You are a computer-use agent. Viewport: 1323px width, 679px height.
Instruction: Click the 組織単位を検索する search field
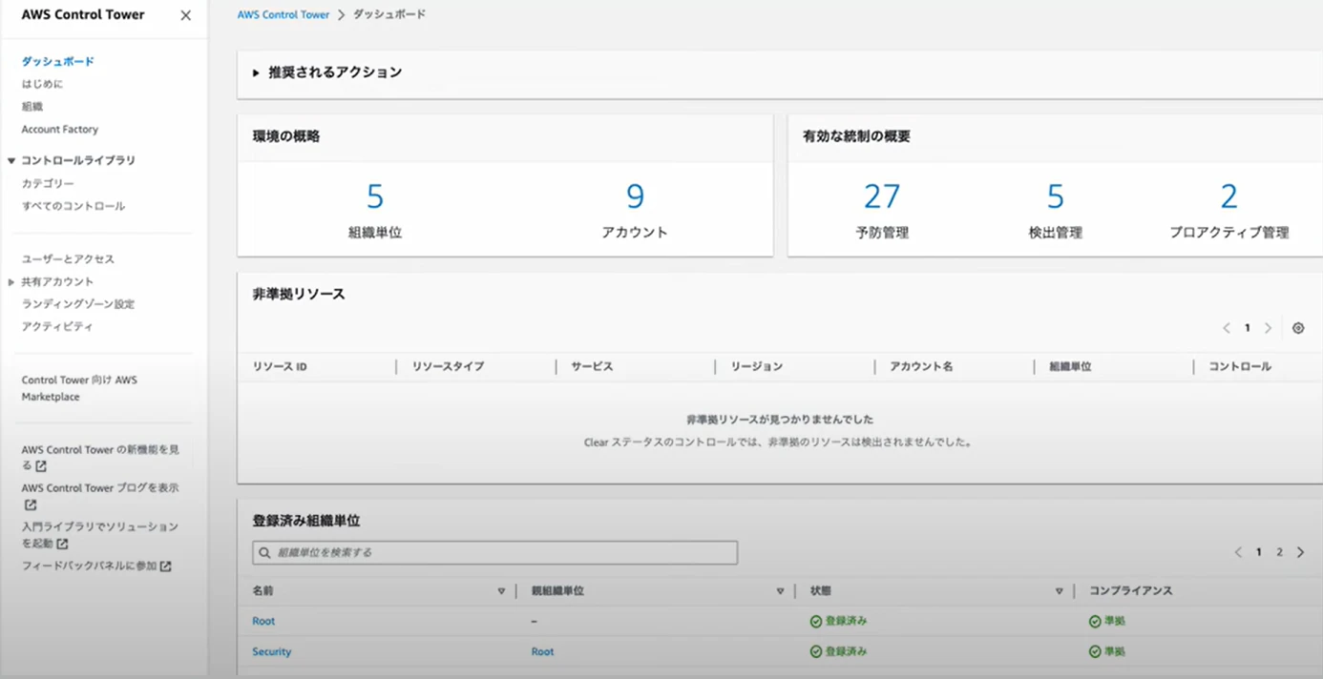click(x=495, y=552)
